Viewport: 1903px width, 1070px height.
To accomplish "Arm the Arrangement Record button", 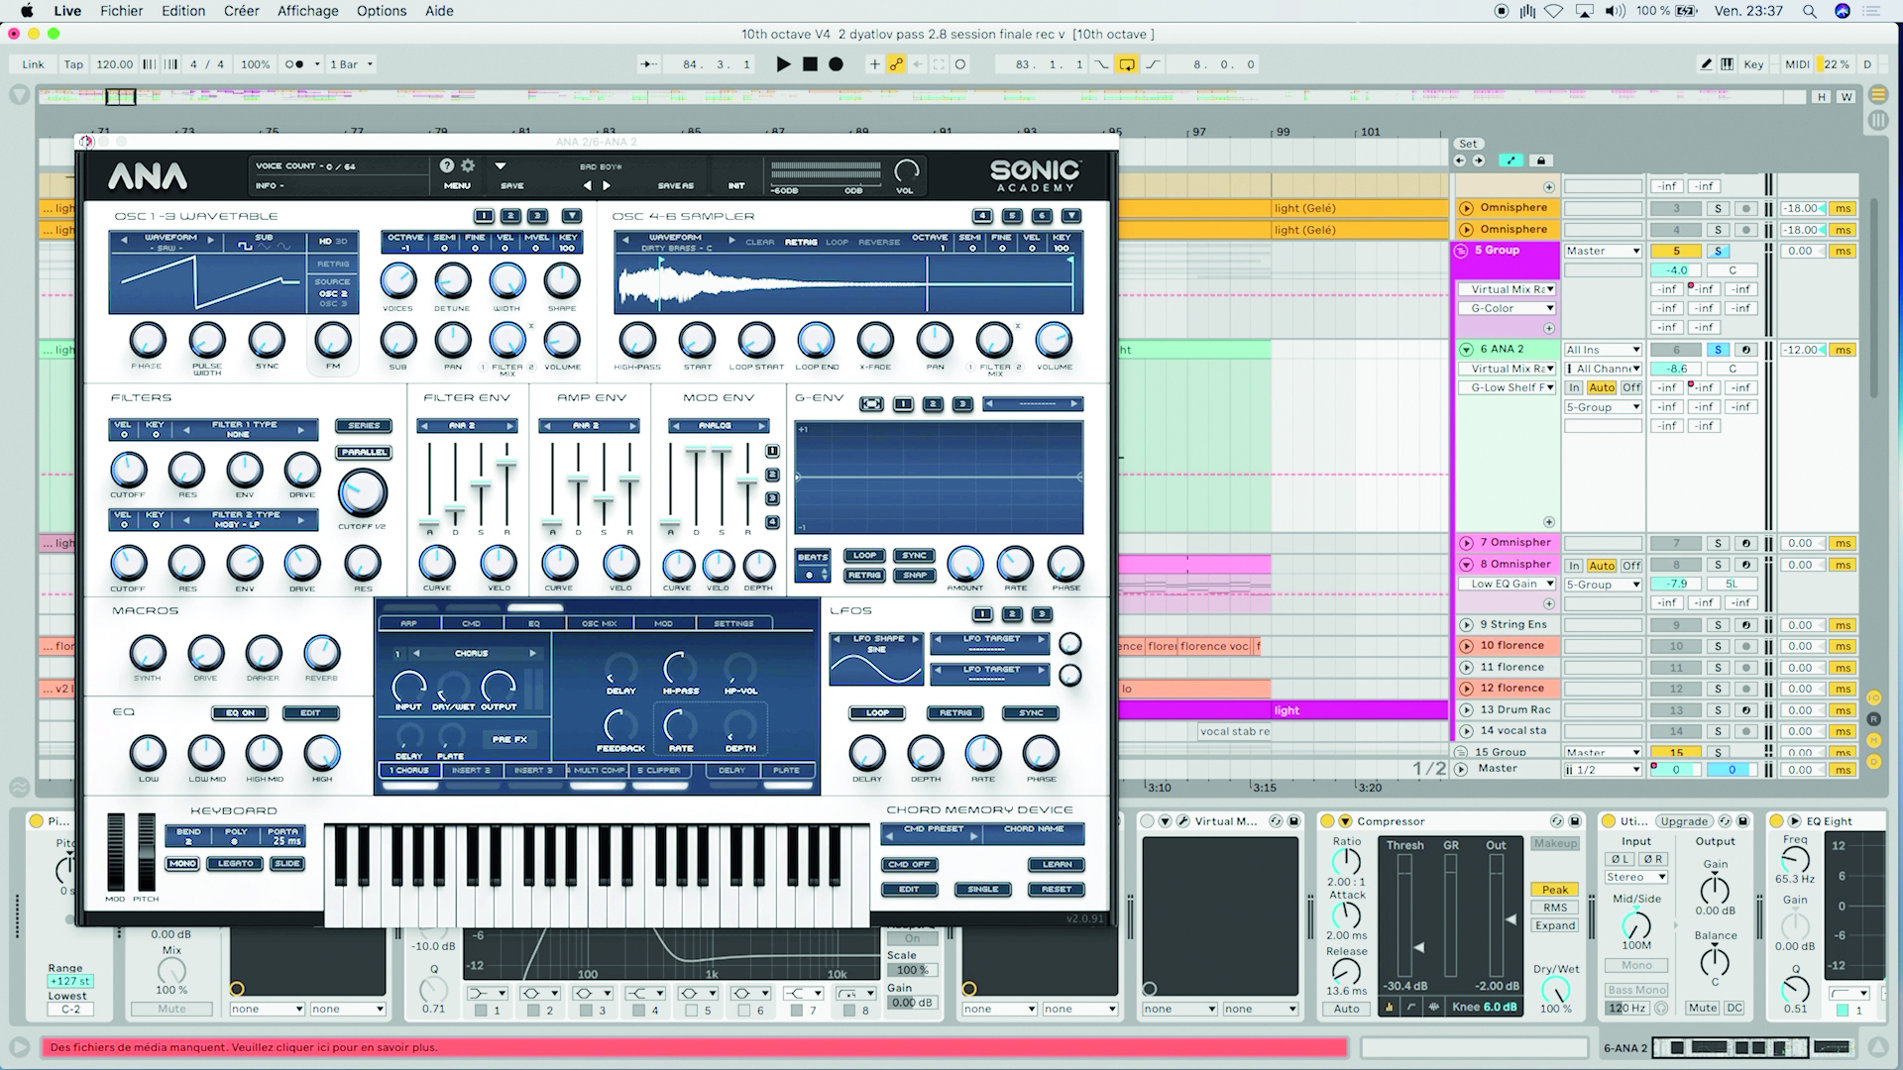I will (x=836, y=64).
